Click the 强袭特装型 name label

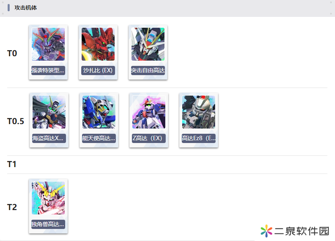[48, 70]
